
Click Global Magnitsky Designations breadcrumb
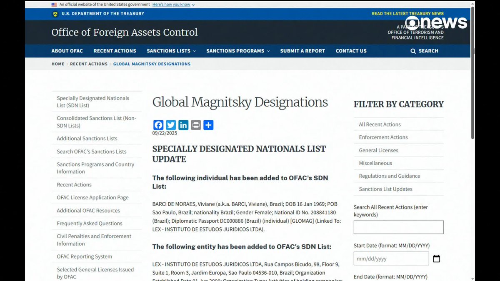coord(152,64)
